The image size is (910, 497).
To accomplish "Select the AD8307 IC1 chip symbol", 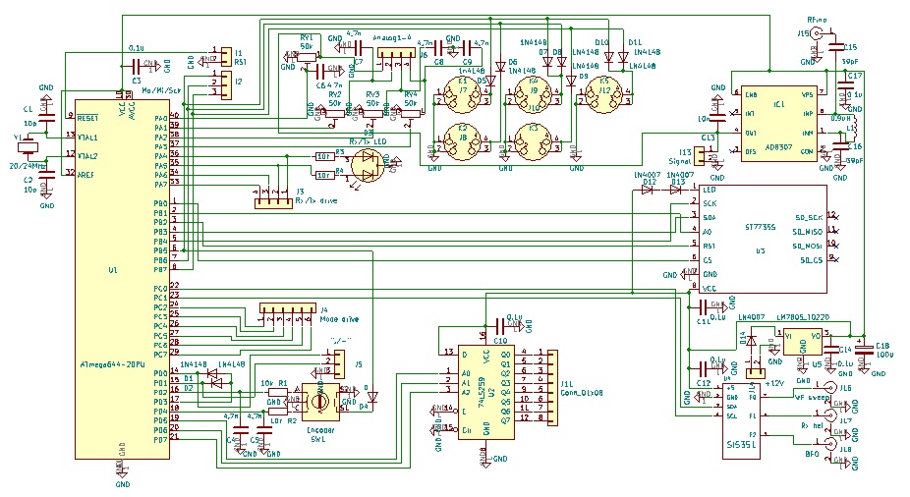I will click(777, 122).
